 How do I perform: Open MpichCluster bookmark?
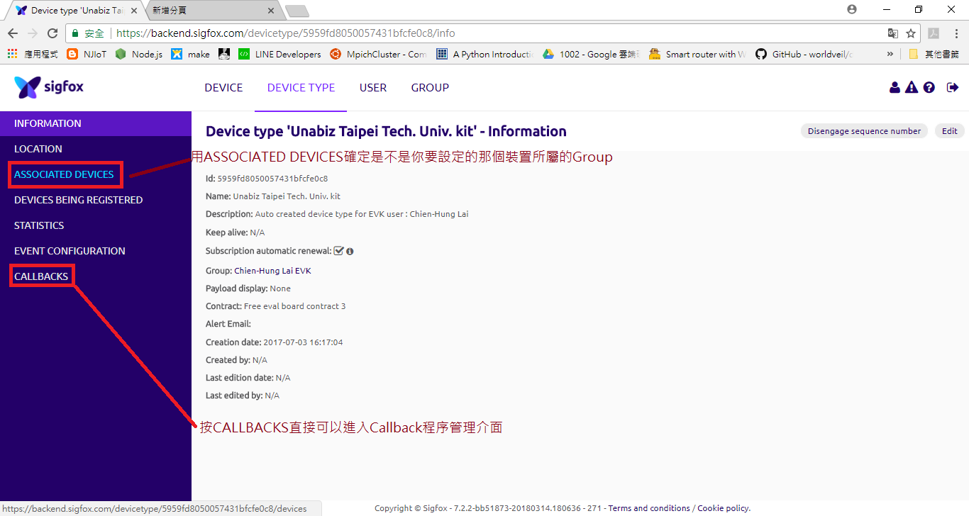point(377,54)
